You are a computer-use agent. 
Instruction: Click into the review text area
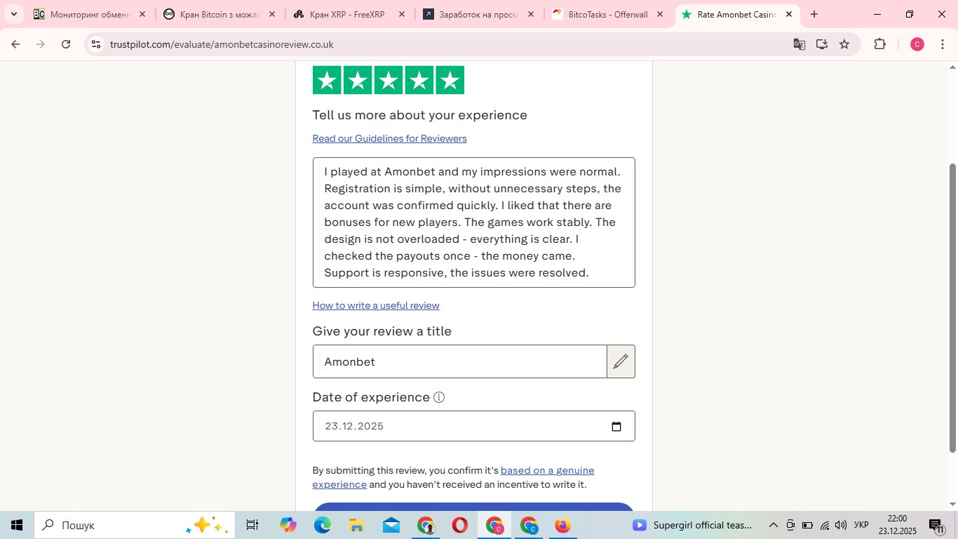tap(473, 222)
